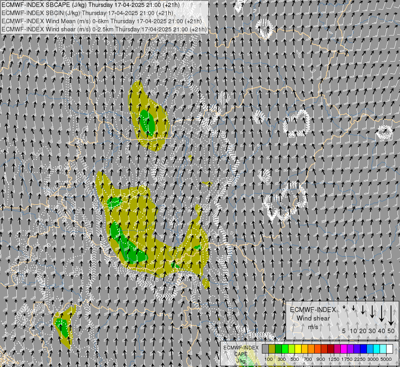Select the white CAPE legend swatch
Image resolution: width=400 pixels, height=367 pixels.
pyautogui.click(x=390, y=349)
